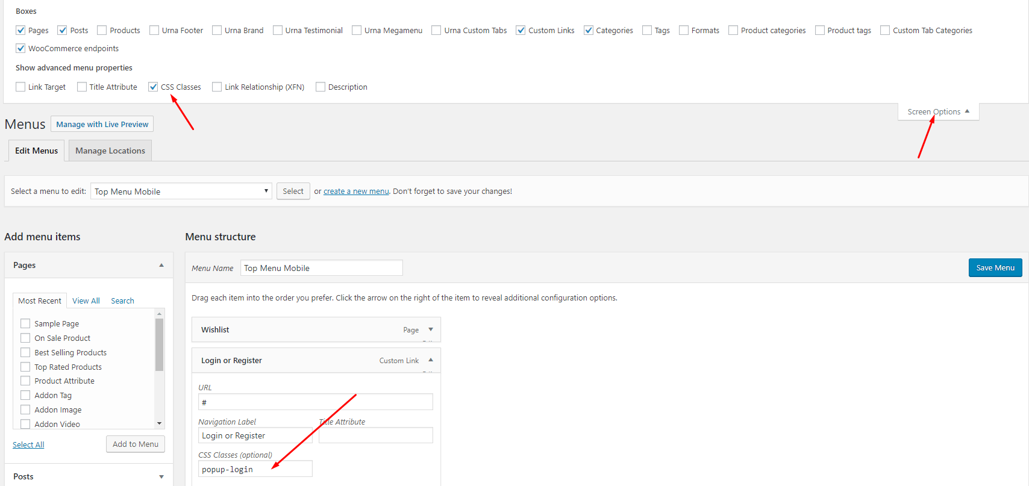Screen dimensions: 1029x486
Task: Open the View All pages tab
Action: point(86,301)
